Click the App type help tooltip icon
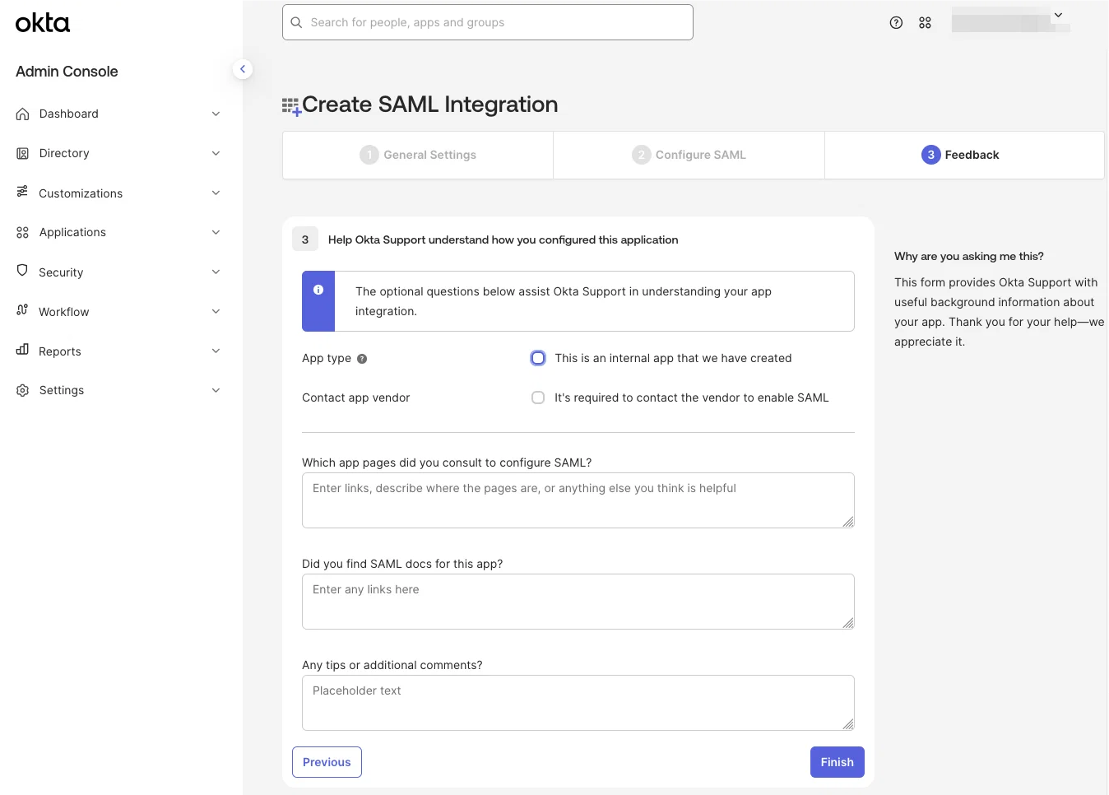This screenshot has height=795, width=1109. (x=362, y=359)
